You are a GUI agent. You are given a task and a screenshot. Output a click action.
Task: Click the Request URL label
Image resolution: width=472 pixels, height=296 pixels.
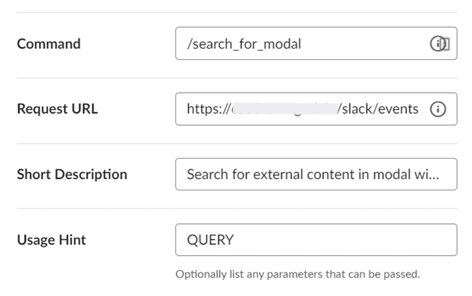57,109
